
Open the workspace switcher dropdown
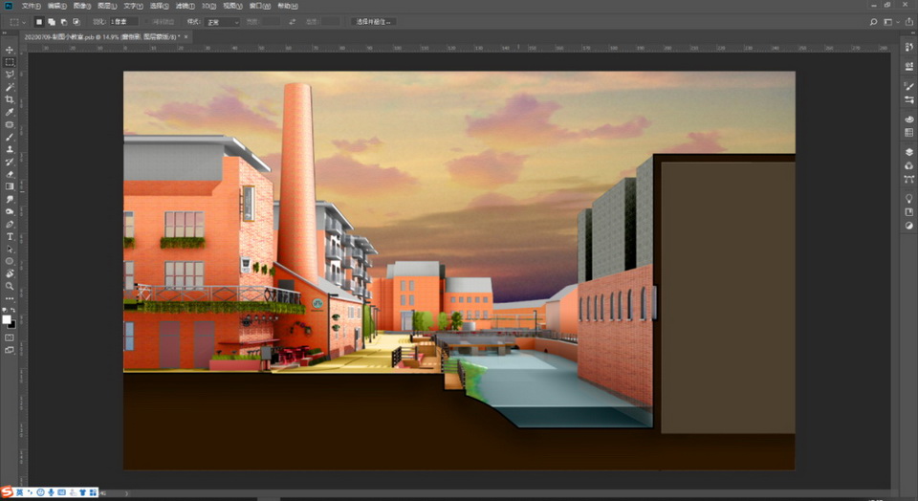pos(890,21)
